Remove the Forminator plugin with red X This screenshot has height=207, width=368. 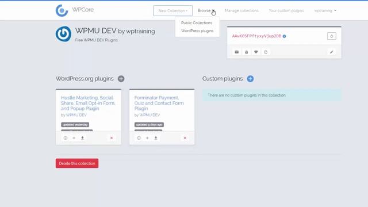pyautogui.click(x=185, y=138)
